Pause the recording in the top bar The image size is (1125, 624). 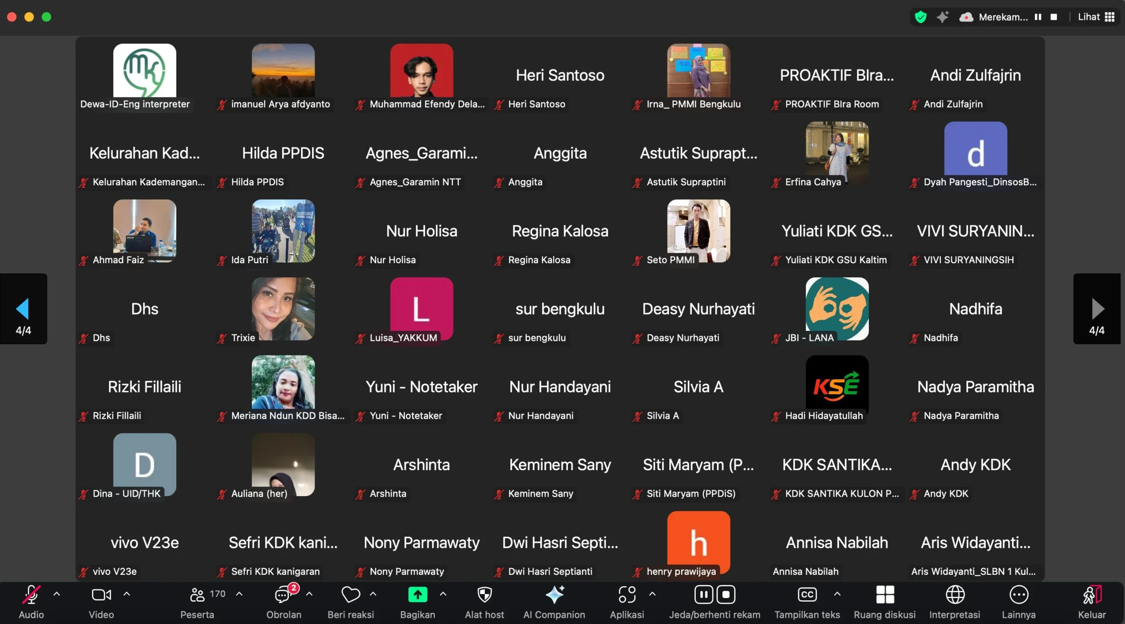1038,17
